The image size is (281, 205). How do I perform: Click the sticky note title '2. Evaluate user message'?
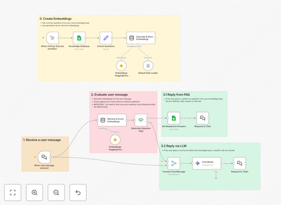click(x=109, y=95)
